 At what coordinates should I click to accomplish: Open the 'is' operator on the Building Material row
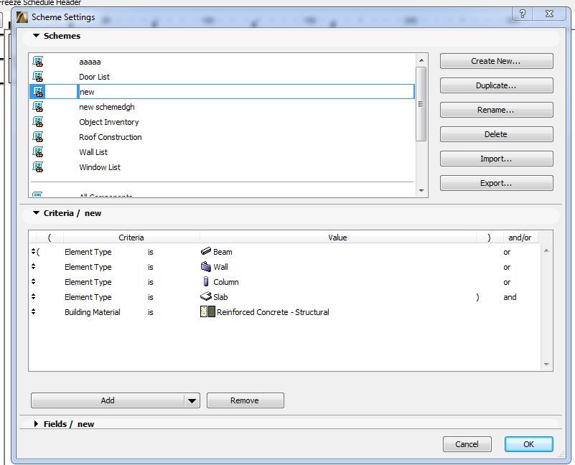[x=151, y=312]
